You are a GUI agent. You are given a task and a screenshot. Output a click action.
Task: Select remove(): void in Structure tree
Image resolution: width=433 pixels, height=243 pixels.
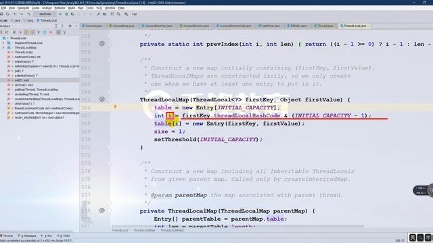click(x=24, y=85)
